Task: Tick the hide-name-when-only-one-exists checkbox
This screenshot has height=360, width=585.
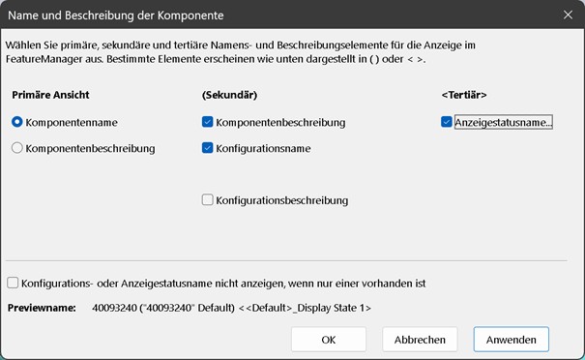Action: coord(13,284)
